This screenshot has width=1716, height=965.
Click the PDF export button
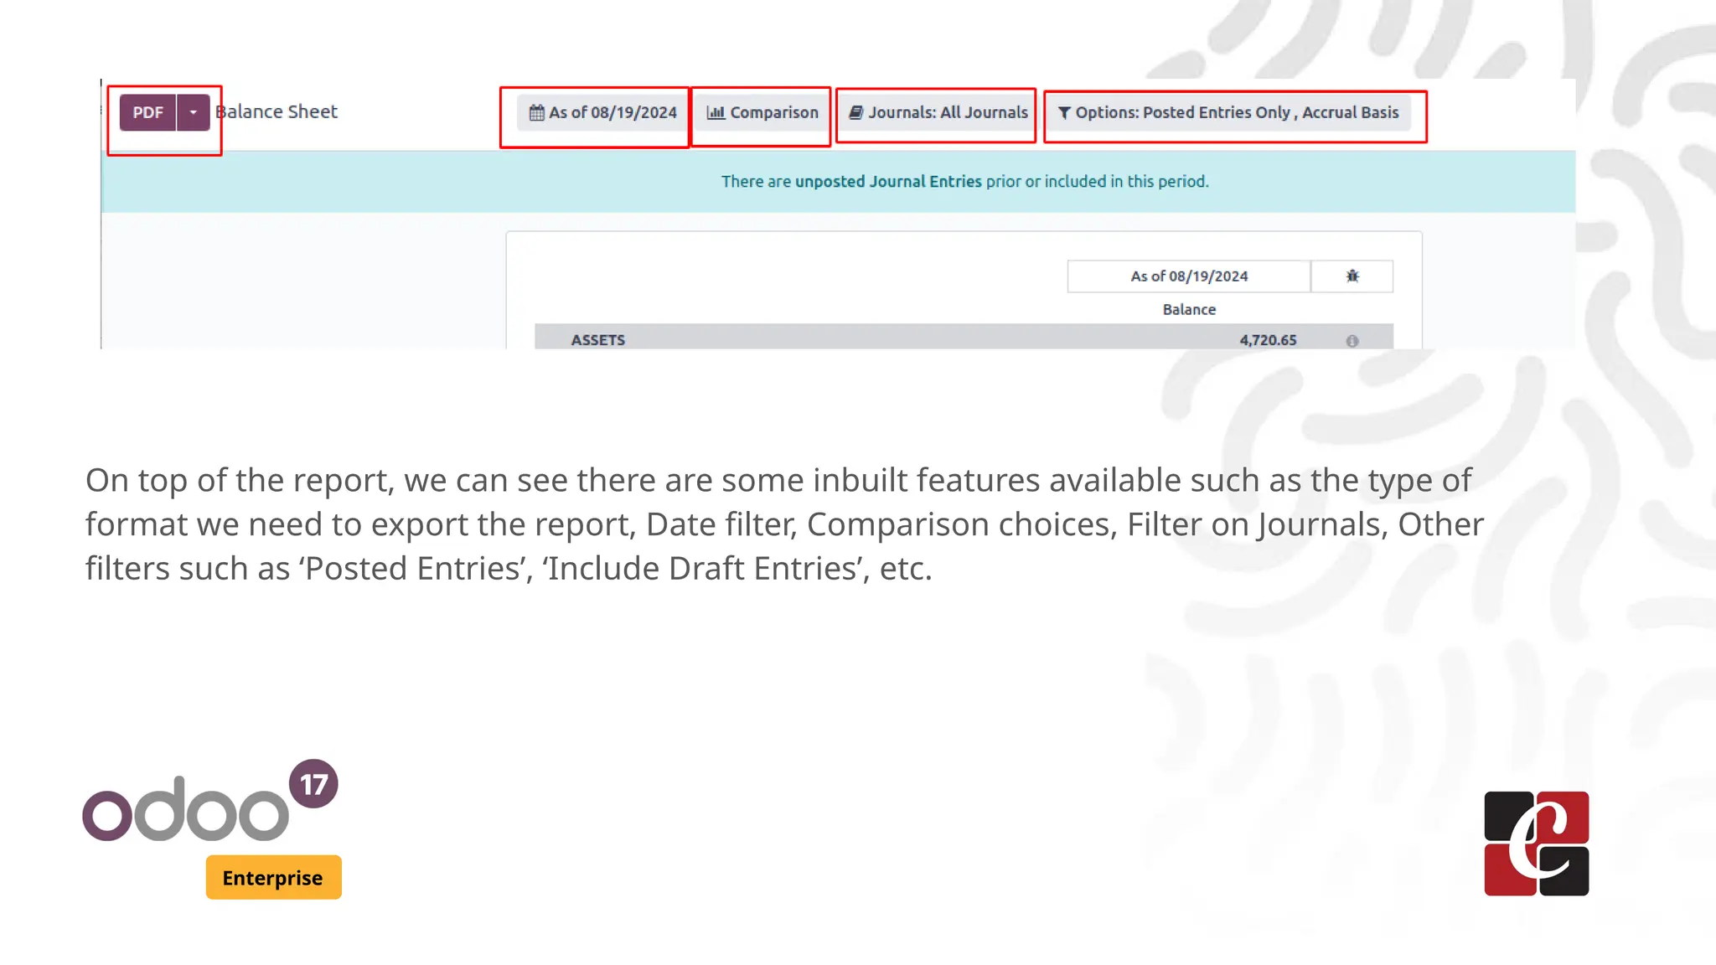click(x=147, y=113)
